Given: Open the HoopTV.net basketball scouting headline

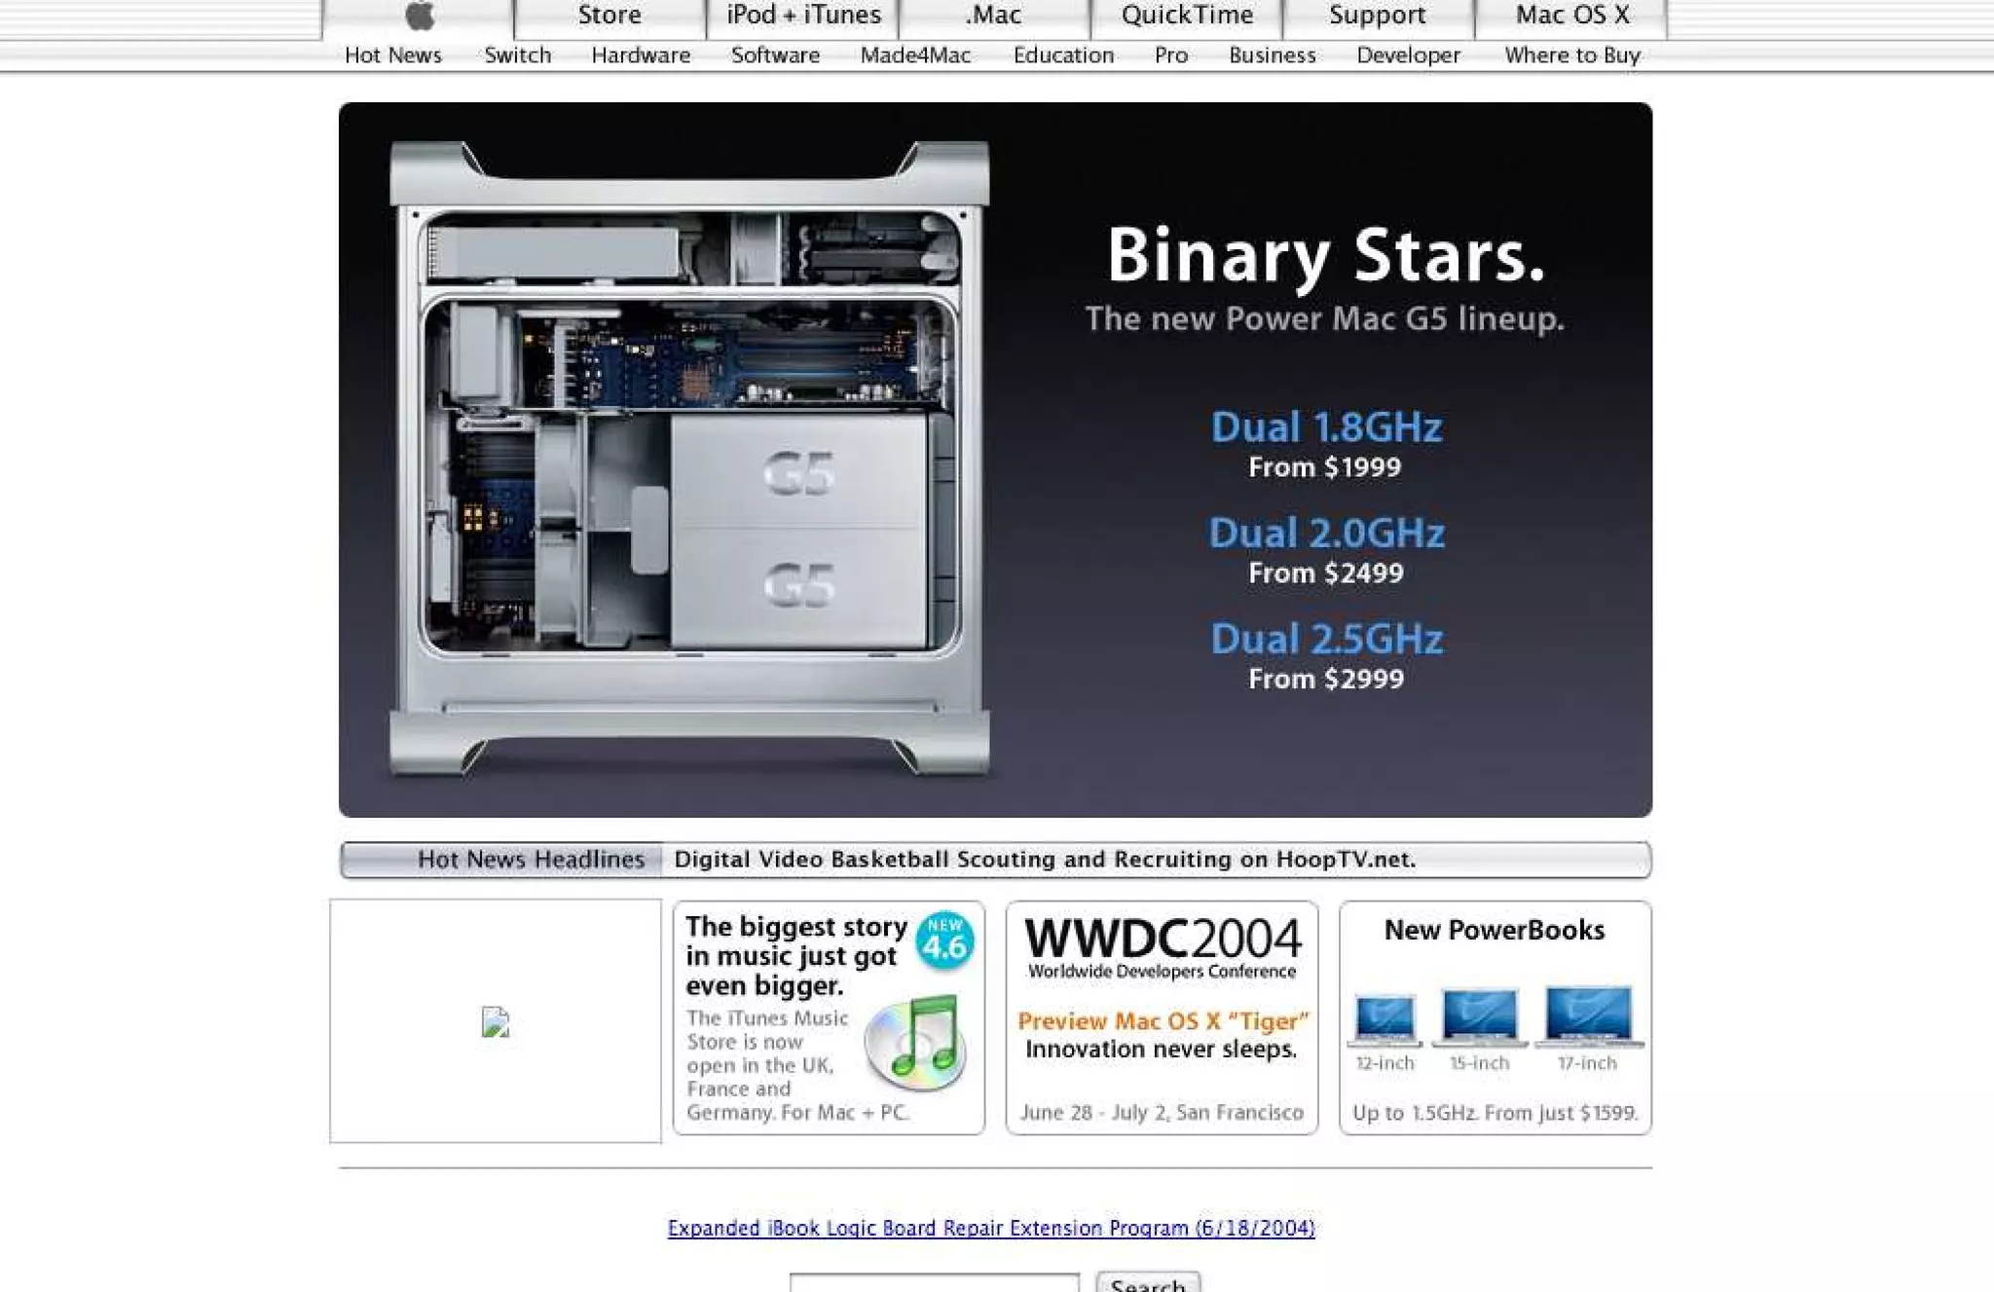Looking at the screenshot, I should pyautogui.click(x=1045, y=860).
